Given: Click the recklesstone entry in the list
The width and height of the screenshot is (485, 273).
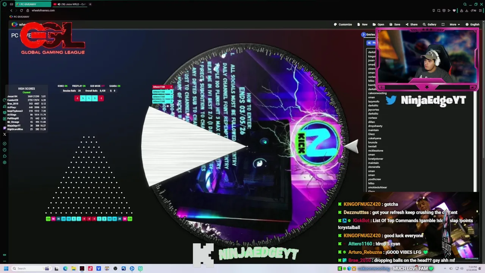Looking at the screenshot, I should pos(375,151).
